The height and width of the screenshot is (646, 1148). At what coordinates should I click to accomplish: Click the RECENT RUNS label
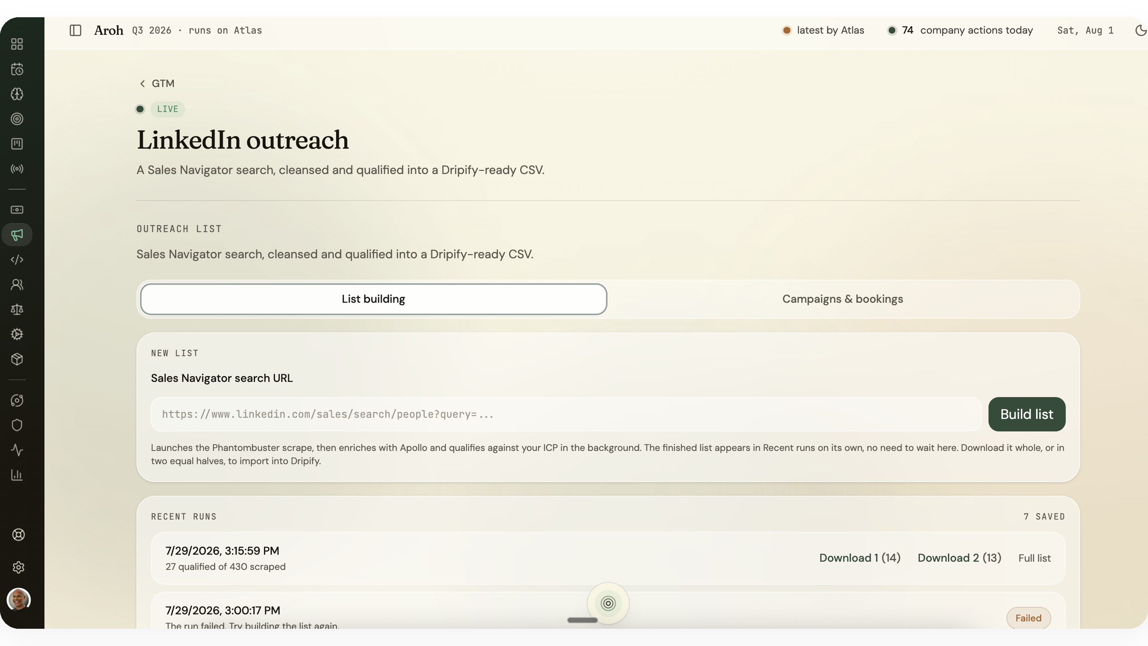[x=184, y=516]
